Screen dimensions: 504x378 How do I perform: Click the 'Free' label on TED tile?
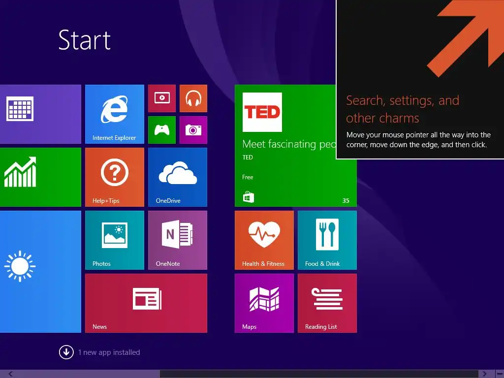[248, 177]
